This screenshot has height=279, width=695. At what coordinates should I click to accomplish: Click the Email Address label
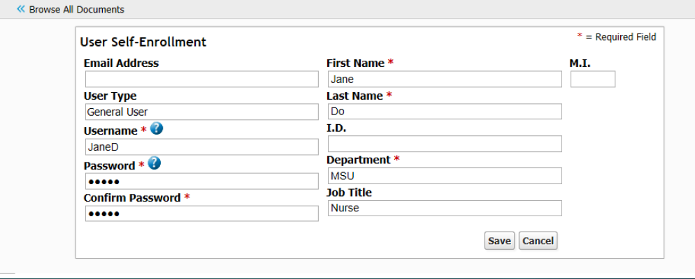121,63
